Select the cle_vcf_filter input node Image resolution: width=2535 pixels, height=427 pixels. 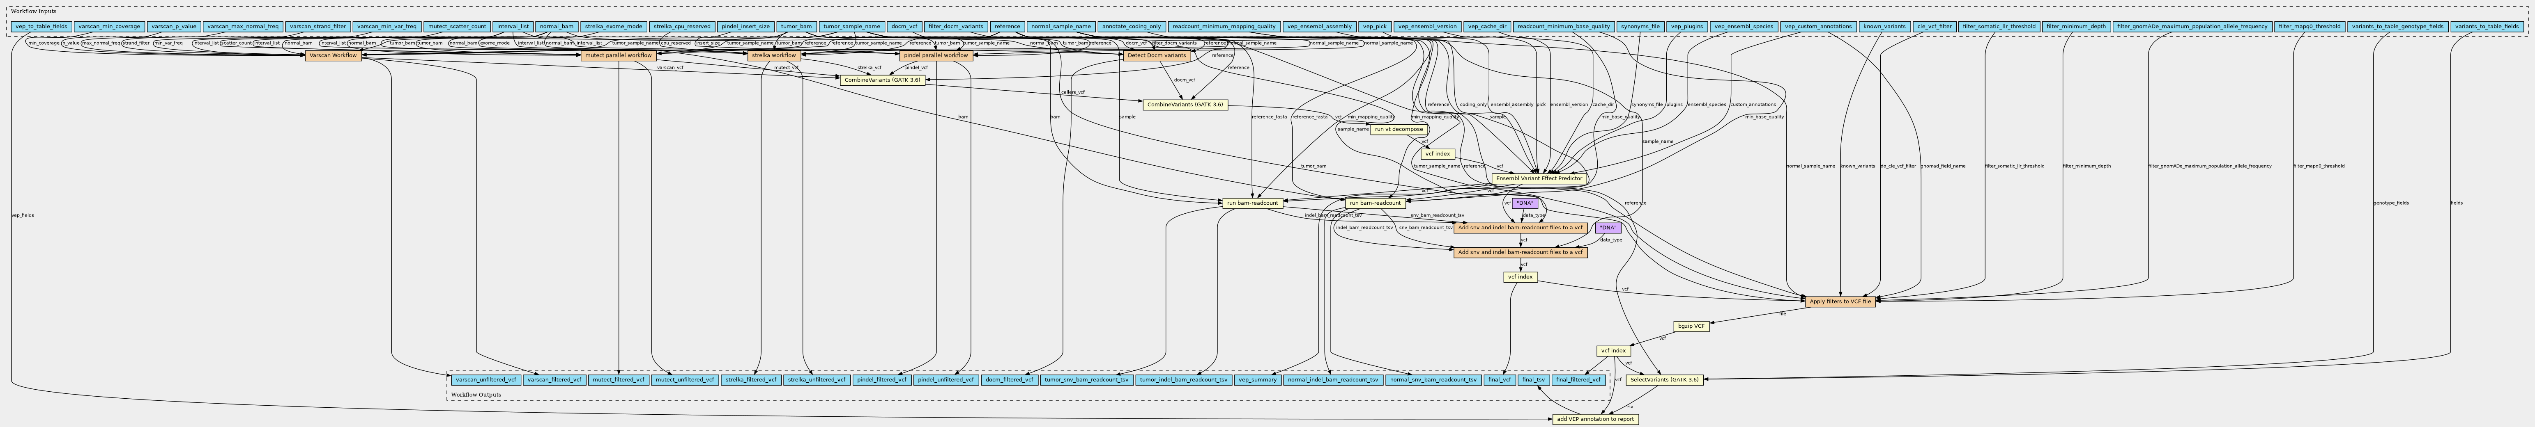(1934, 27)
